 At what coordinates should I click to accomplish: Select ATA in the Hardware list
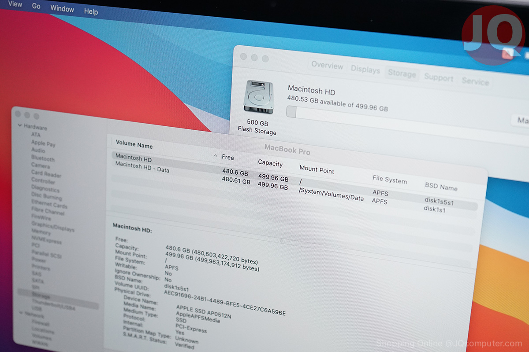click(x=36, y=135)
